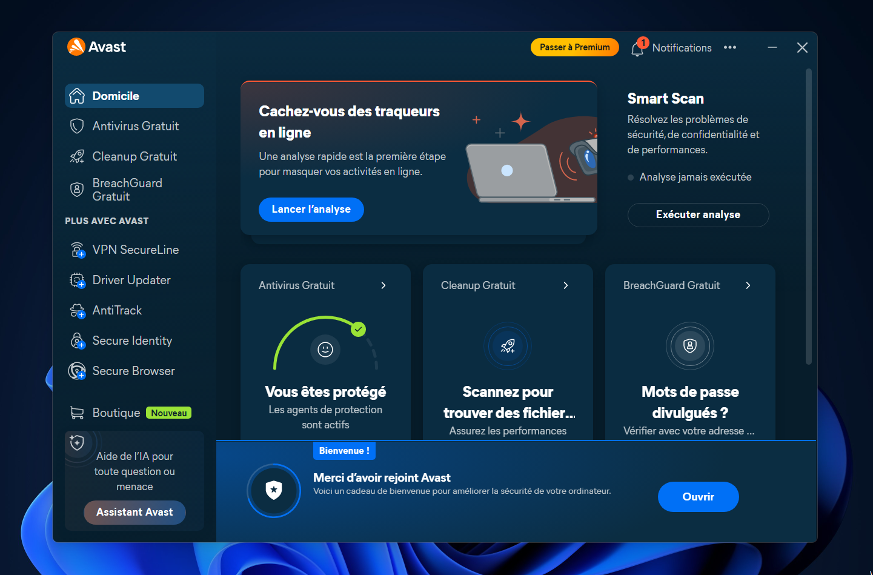Click the red notification count badge
Screen dimensions: 873x575
pos(643,43)
